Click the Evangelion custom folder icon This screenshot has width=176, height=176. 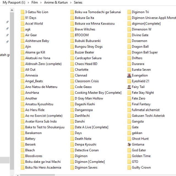coord(129,75)
